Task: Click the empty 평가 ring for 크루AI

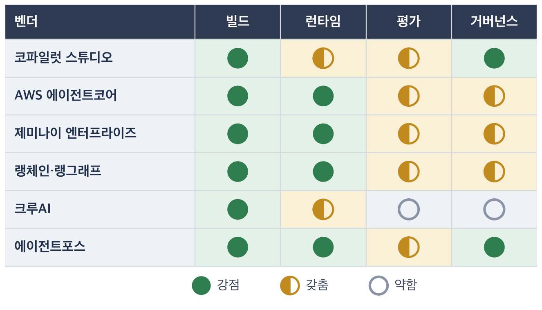Action: [409, 209]
